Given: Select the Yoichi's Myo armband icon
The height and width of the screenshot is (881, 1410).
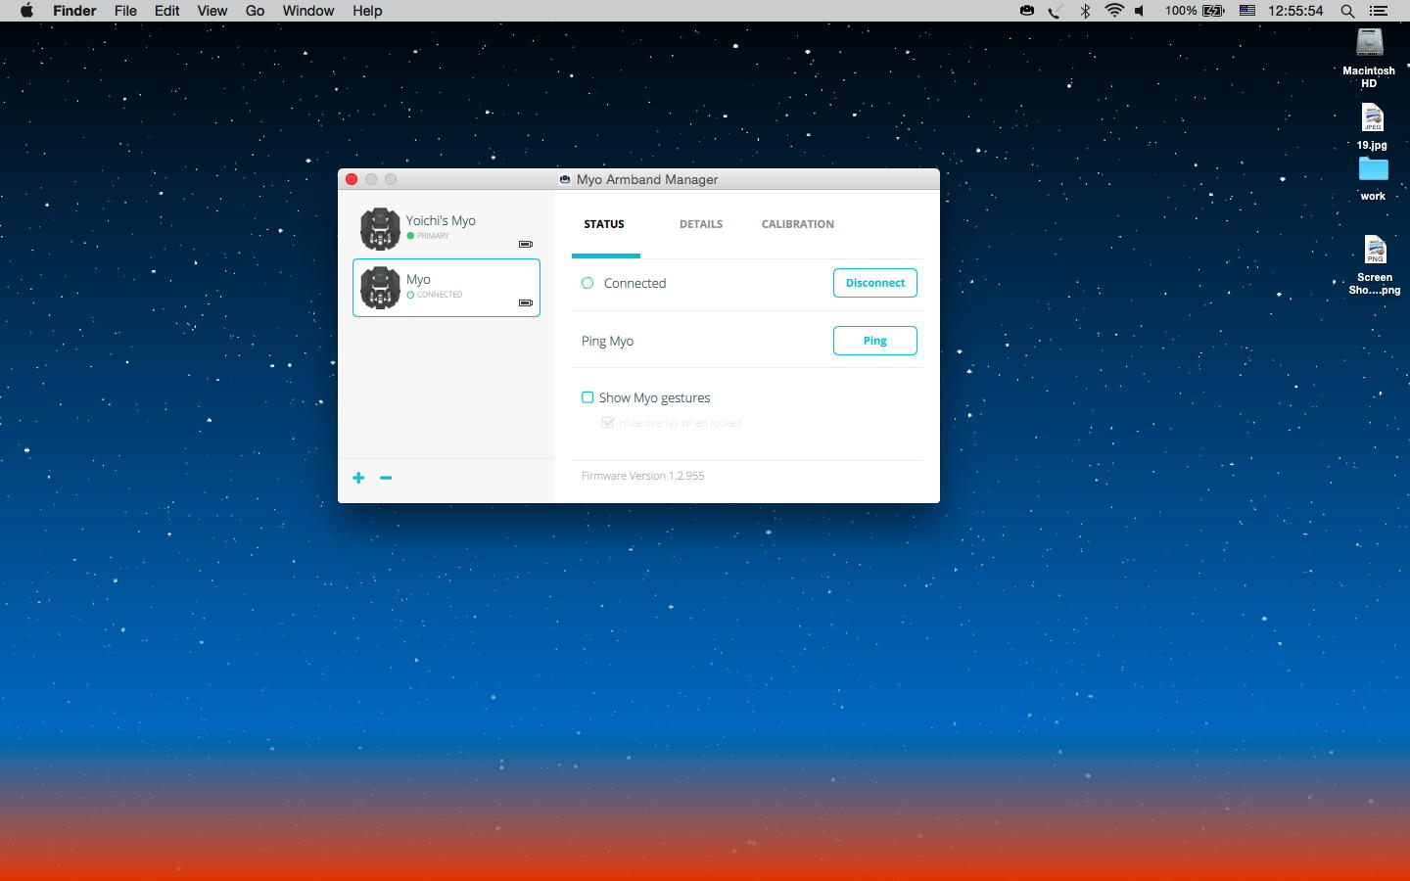Looking at the screenshot, I should pyautogui.click(x=380, y=229).
